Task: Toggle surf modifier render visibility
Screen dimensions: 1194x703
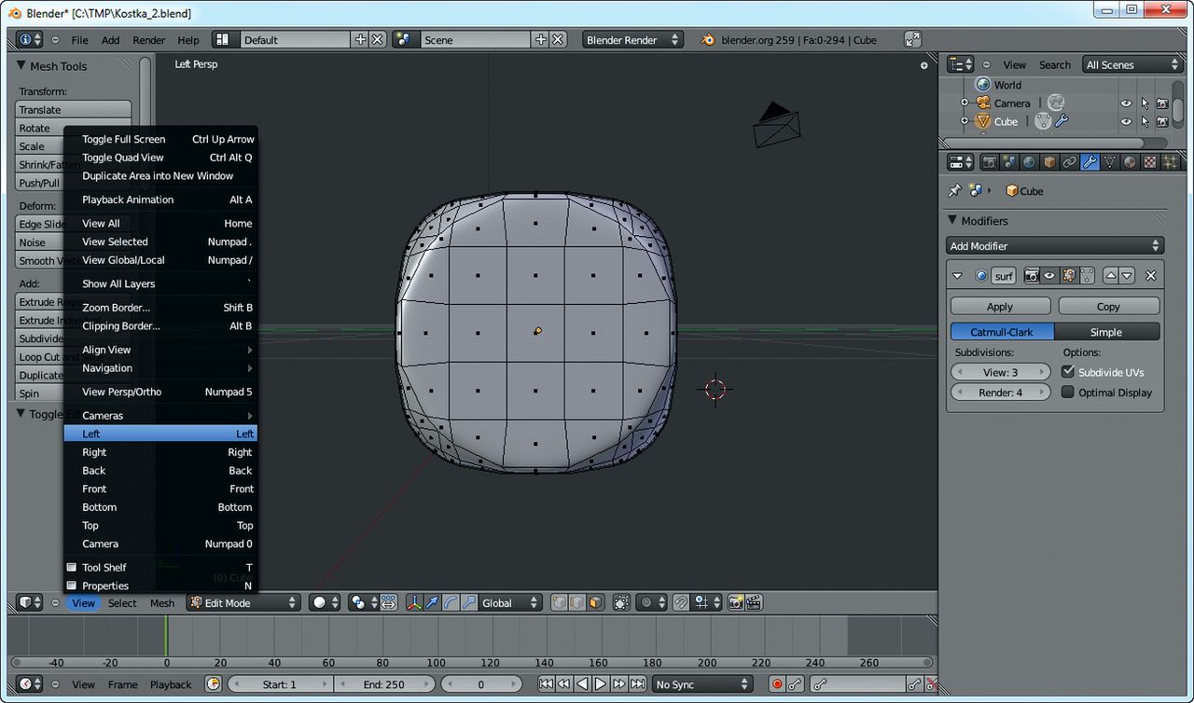Action: click(1032, 276)
